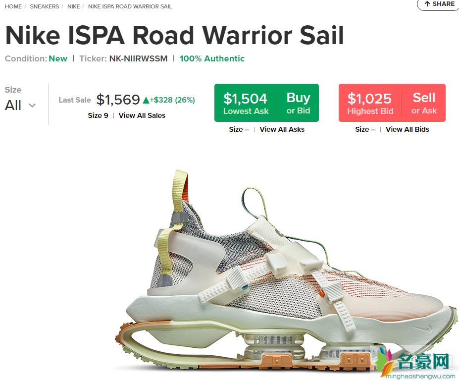Click the green price increase triangle icon
This screenshot has width=459, height=382.
[x=146, y=100]
